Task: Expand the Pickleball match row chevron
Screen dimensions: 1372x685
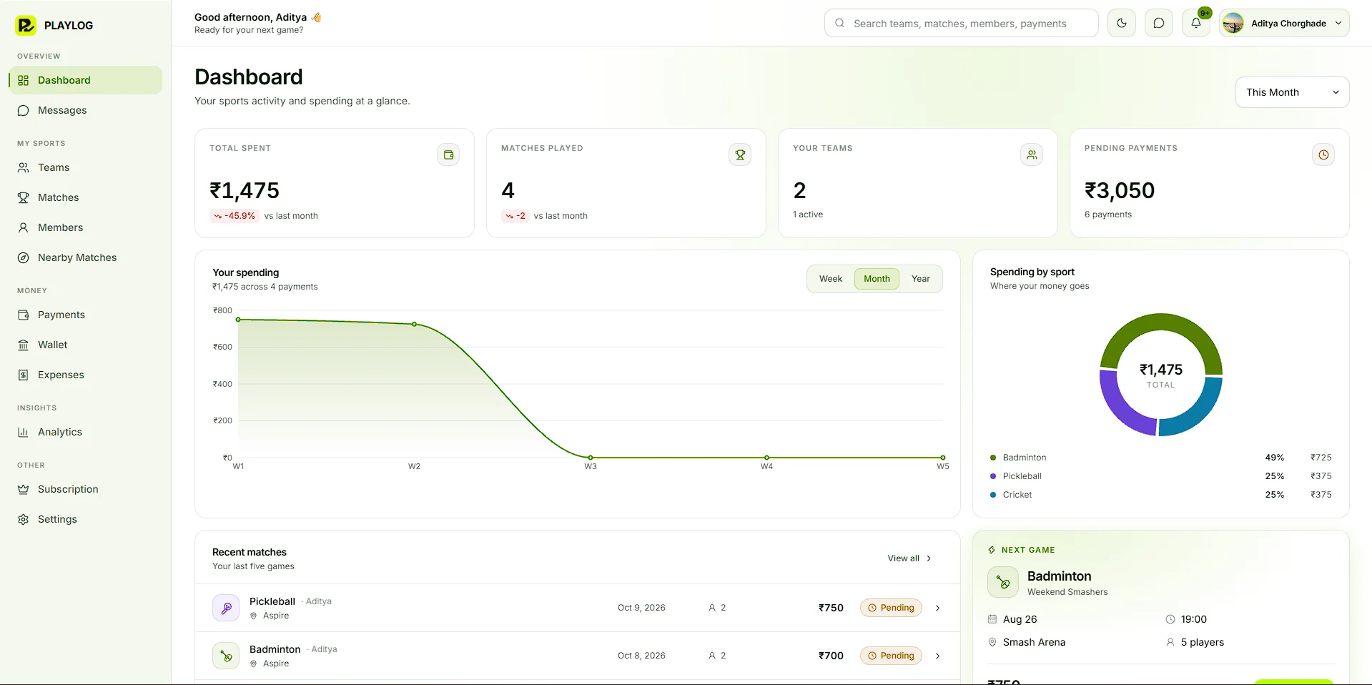Action: pos(937,608)
